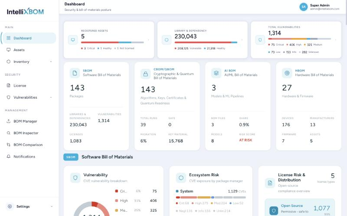This screenshot has width=347, height=216.
Task: Open AI/ML Bill of Materials card title
Action: [241, 75]
